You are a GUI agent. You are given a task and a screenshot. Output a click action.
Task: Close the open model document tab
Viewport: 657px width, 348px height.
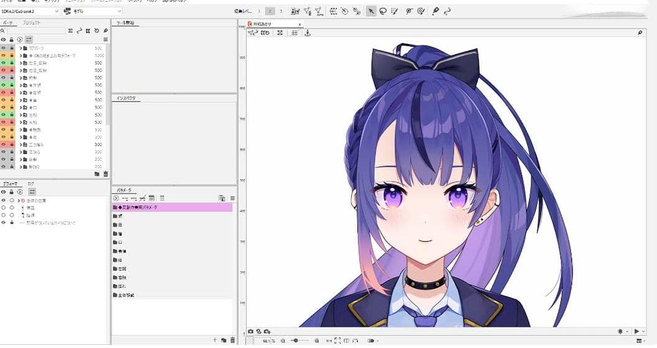(300, 24)
